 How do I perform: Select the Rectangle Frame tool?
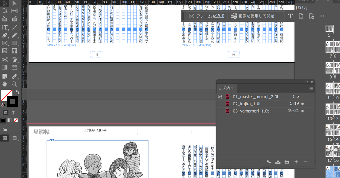pyautogui.click(x=5, y=43)
